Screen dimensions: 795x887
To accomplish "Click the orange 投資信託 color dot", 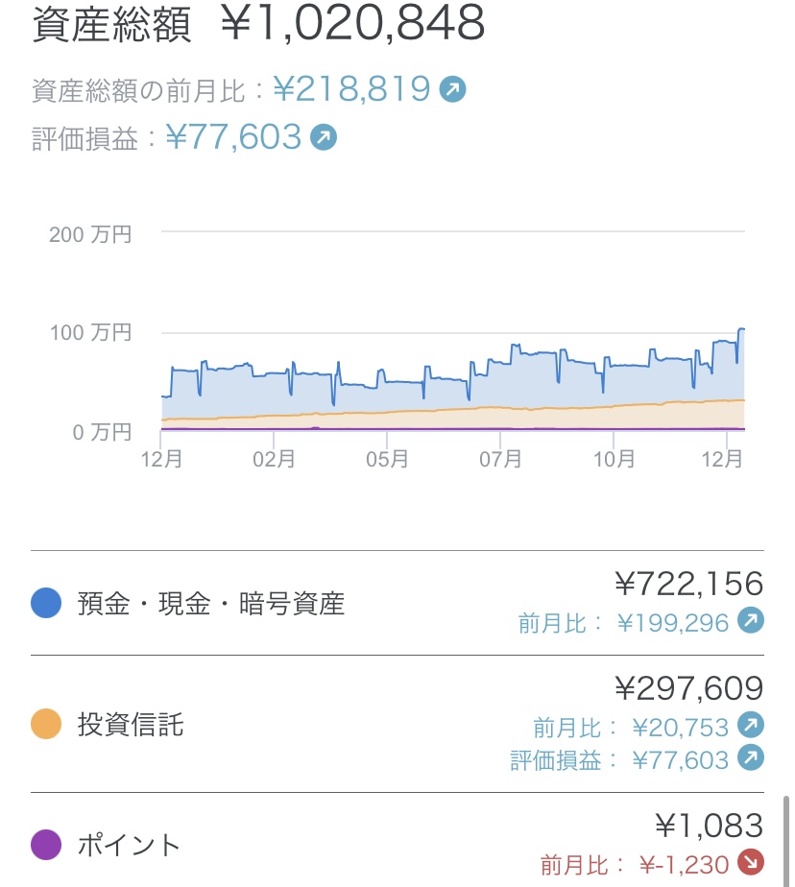I will [46, 724].
